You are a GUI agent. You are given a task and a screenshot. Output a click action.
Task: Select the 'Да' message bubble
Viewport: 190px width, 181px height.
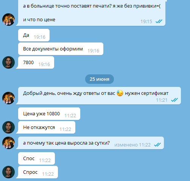click(34, 35)
